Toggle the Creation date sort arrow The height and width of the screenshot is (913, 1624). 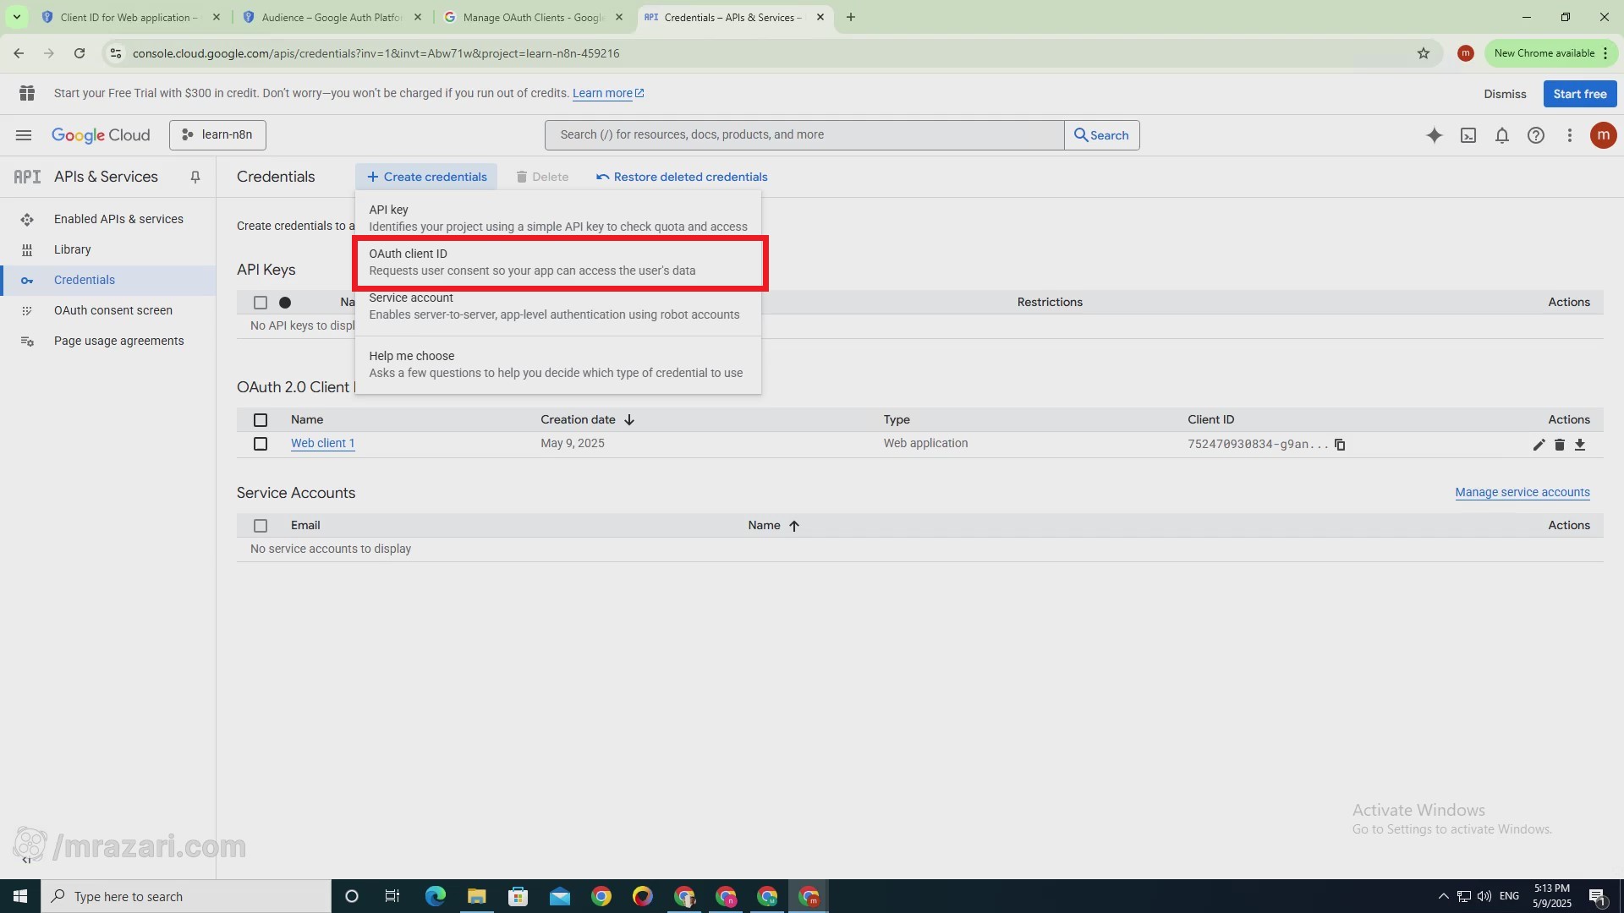629,419
